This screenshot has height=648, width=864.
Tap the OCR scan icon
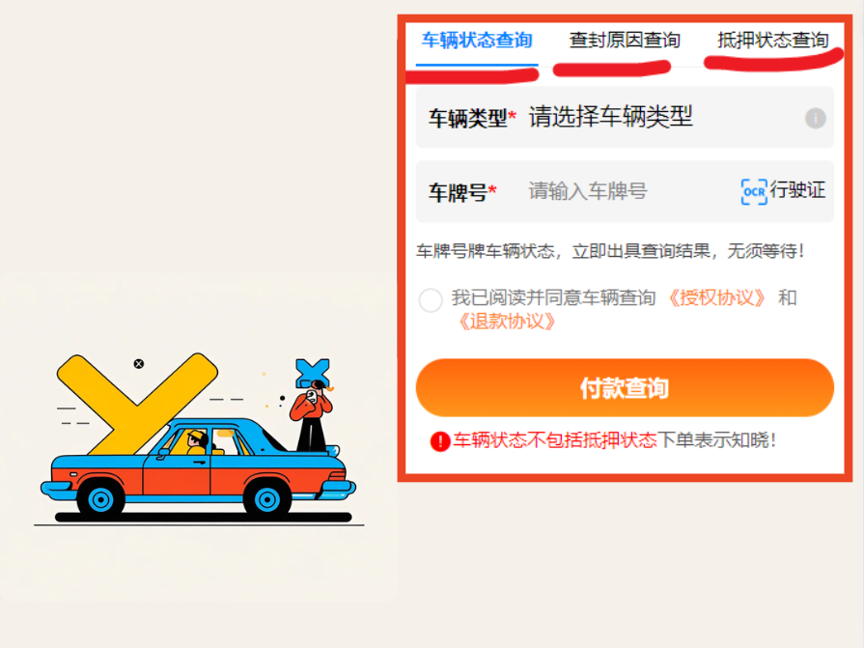click(754, 192)
